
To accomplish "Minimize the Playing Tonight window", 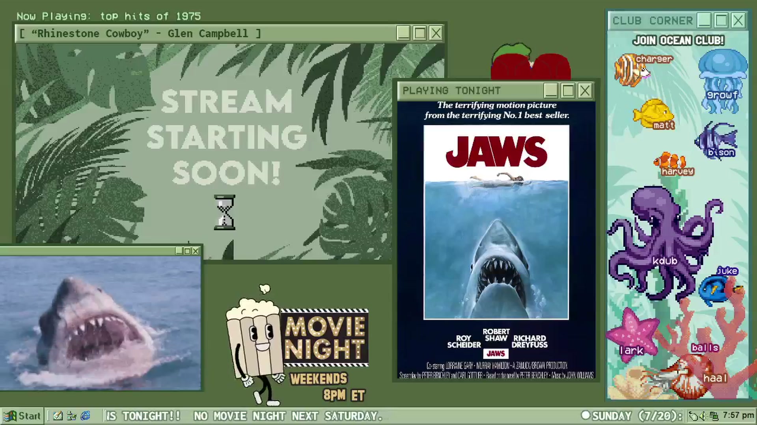I will (x=551, y=91).
